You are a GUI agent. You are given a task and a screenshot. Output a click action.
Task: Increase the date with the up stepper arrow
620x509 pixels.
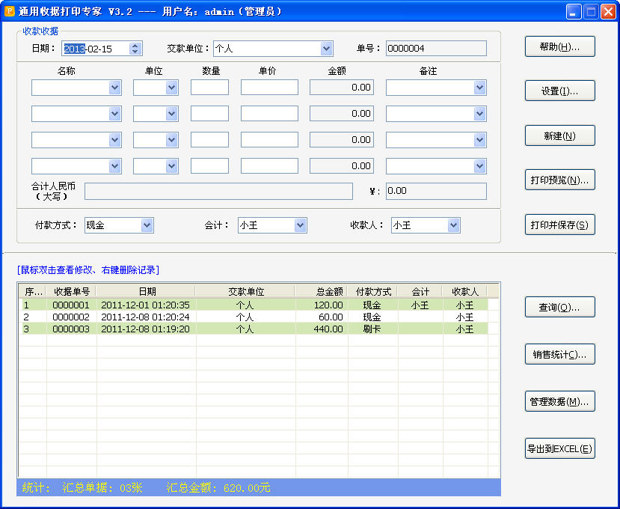point(133,44)
